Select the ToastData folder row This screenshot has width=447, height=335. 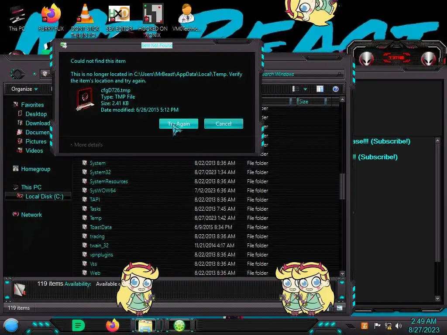206,227
